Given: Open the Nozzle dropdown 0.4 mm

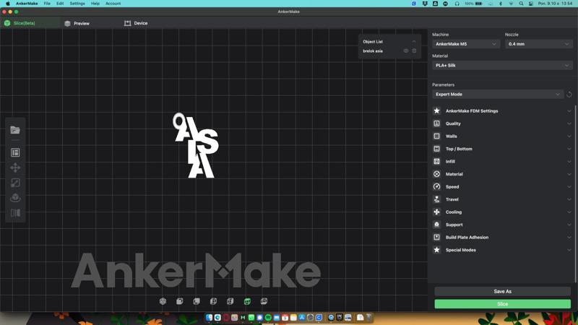Looking at the screenshot, I should pyautogui.click(x=538, y=44).
